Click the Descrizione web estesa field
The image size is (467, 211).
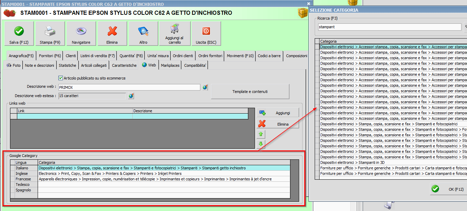click(x=92, y=96)
